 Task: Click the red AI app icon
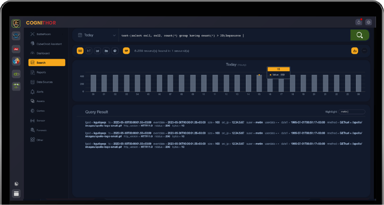pyautogui.click(x=16, y=49)
